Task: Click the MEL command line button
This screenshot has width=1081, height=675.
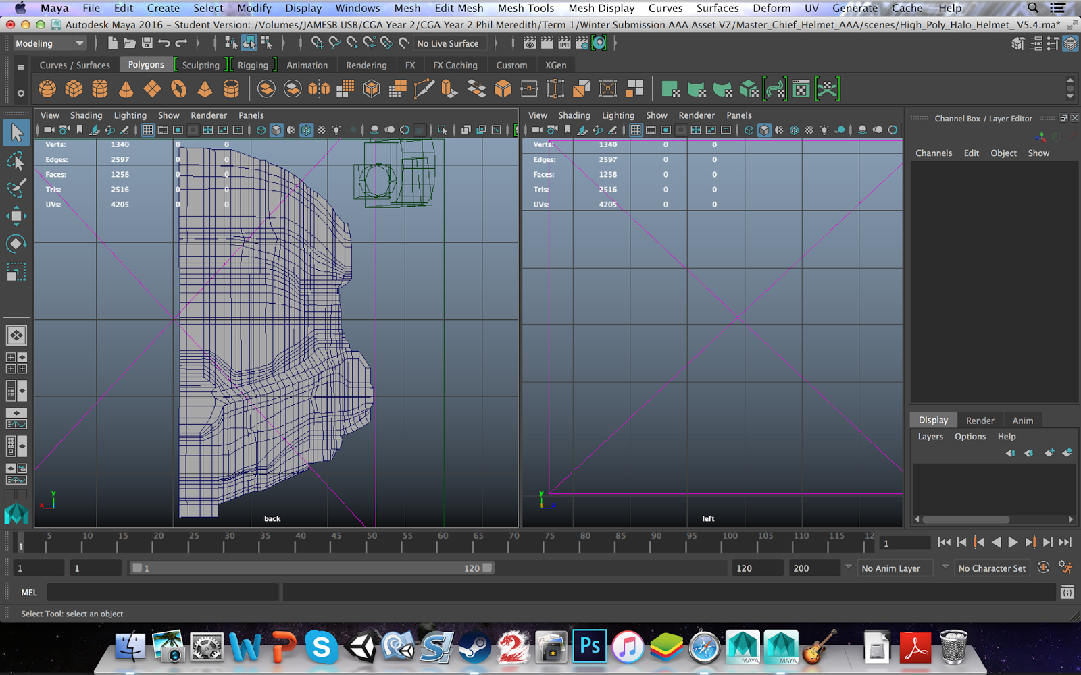Action: (29, 593)
